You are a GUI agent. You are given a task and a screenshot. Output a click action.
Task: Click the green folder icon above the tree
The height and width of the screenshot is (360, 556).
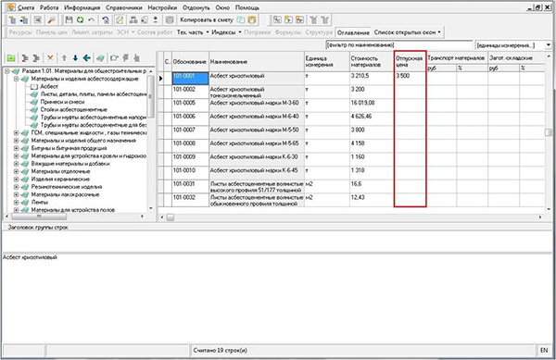coord(11,57)
